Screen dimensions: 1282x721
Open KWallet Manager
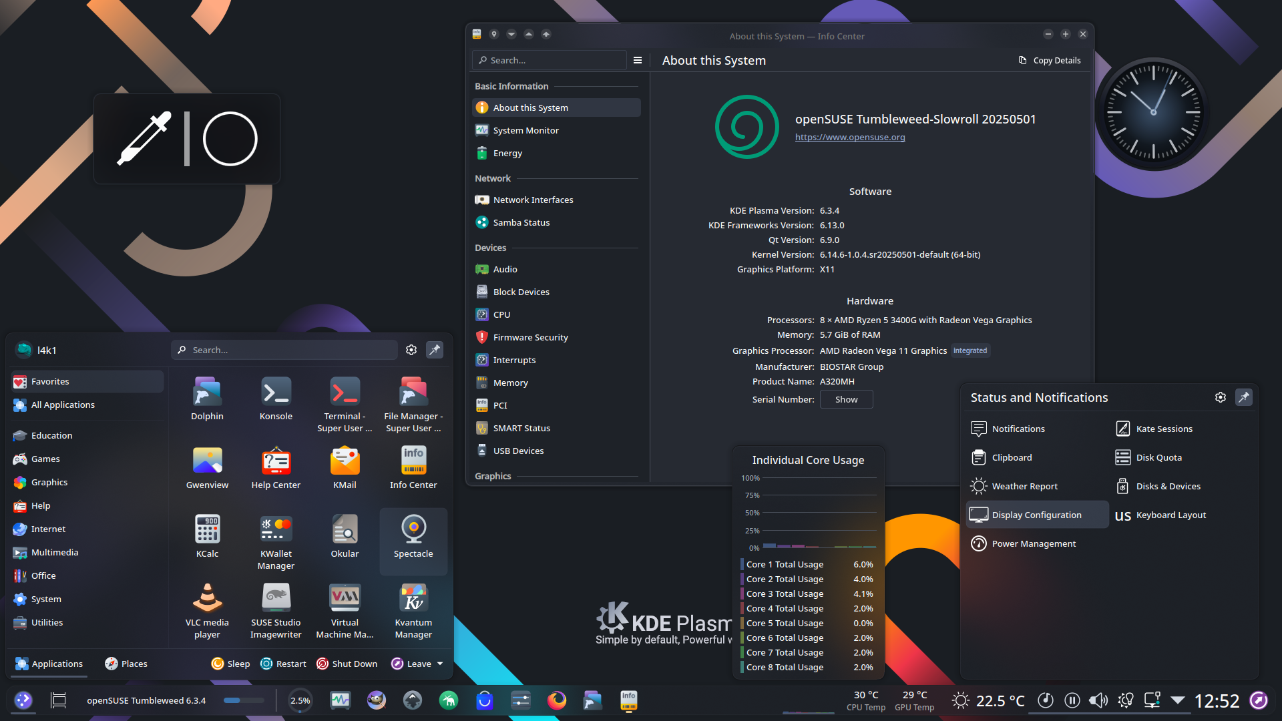pyautogui.click(x=276, y=542)
